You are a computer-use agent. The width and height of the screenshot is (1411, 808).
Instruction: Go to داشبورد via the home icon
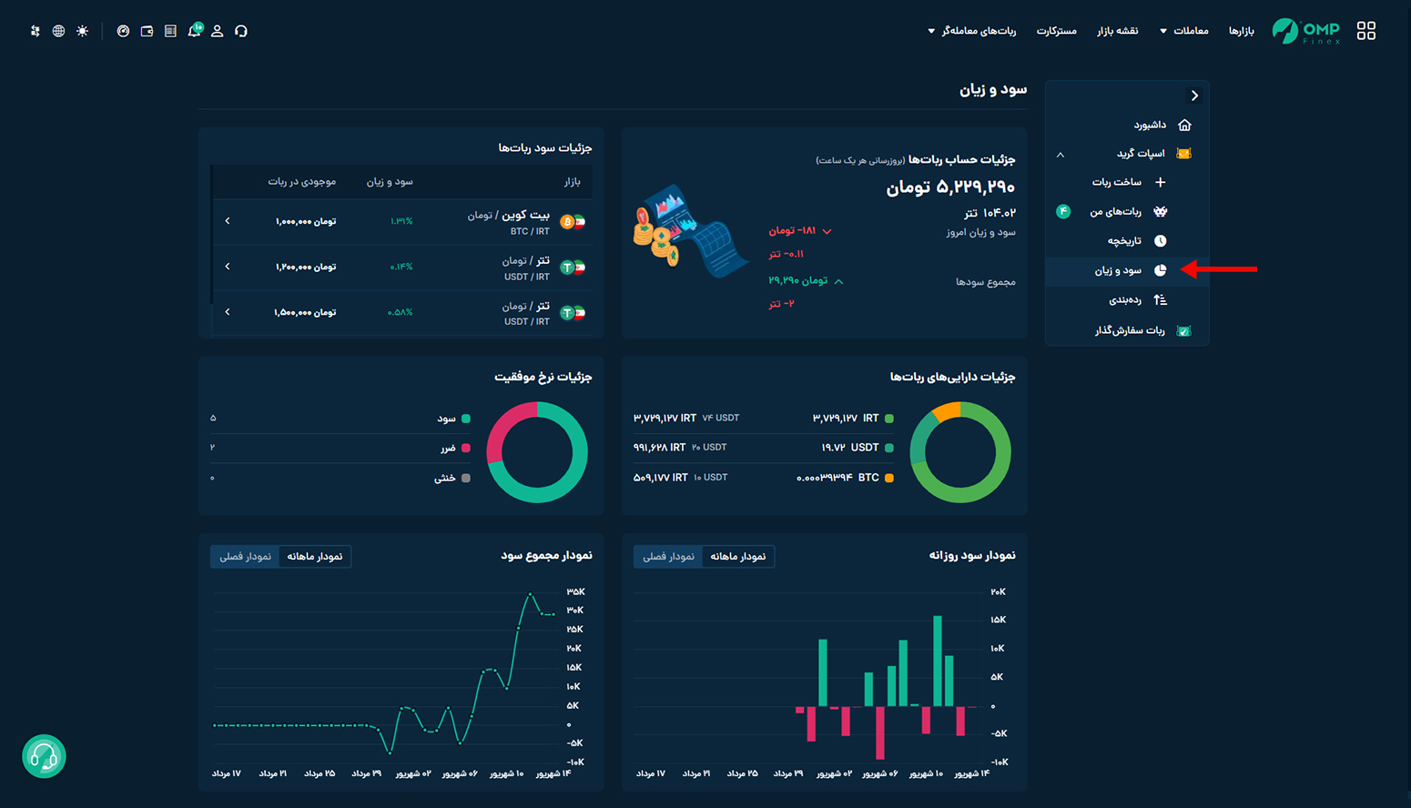(1184, 125)
